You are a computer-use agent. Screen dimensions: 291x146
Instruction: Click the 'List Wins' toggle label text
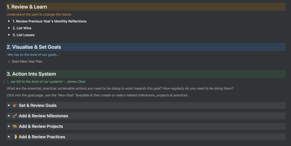pyautogui.click(x=22, y=28)
